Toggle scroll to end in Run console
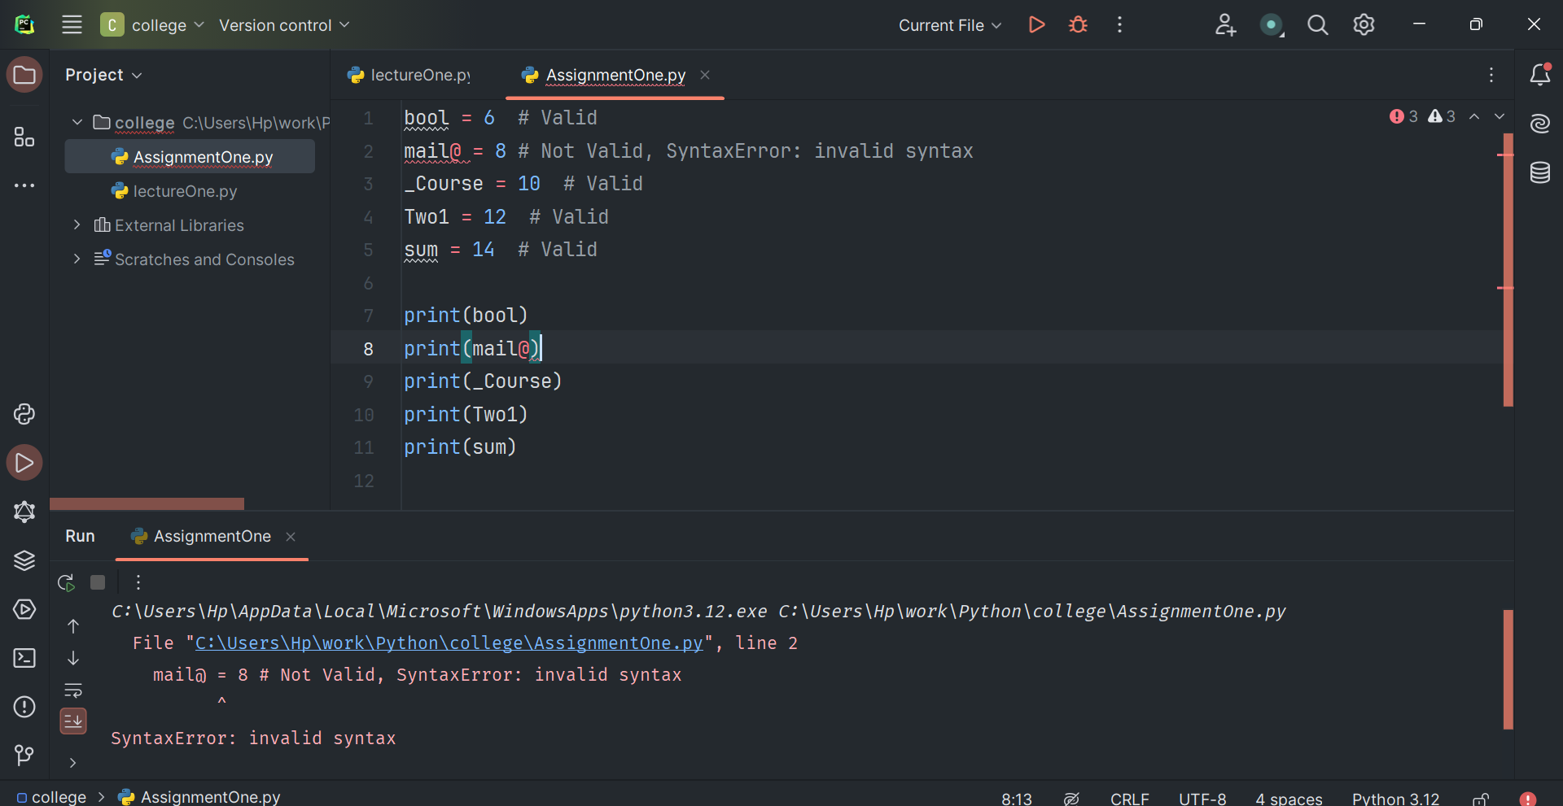This screenshot has width=1563, height=806. pyautogui.click(x=73, y=721)
